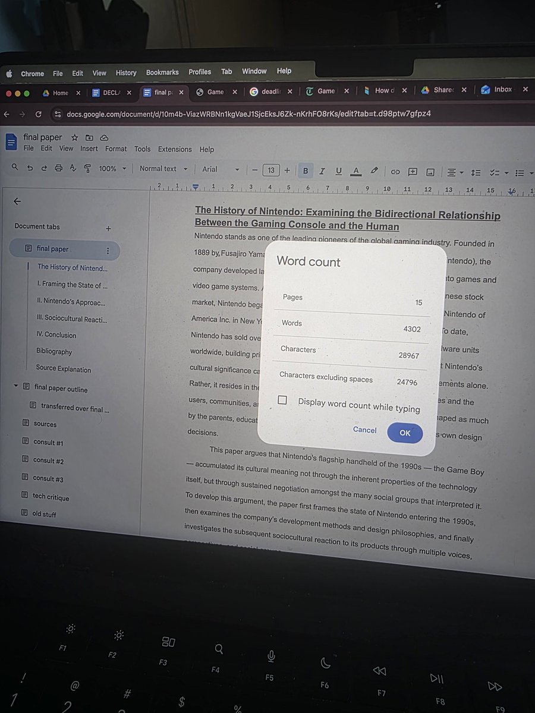Open the checklist dropdown

498,173
